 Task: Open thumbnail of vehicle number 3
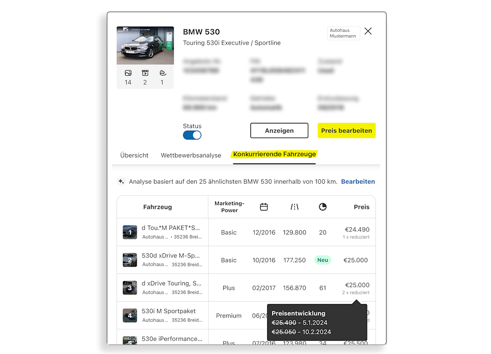click(x=129, y=288)
